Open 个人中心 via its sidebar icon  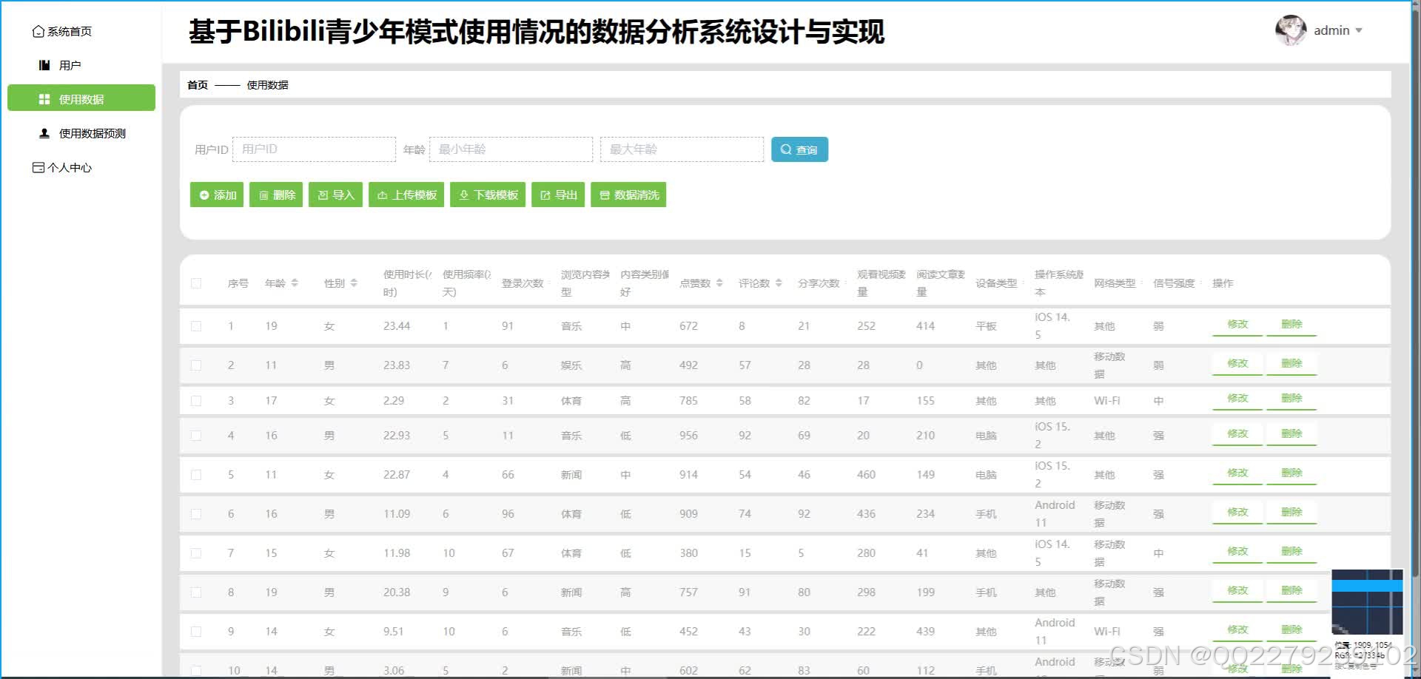(38, 167)
